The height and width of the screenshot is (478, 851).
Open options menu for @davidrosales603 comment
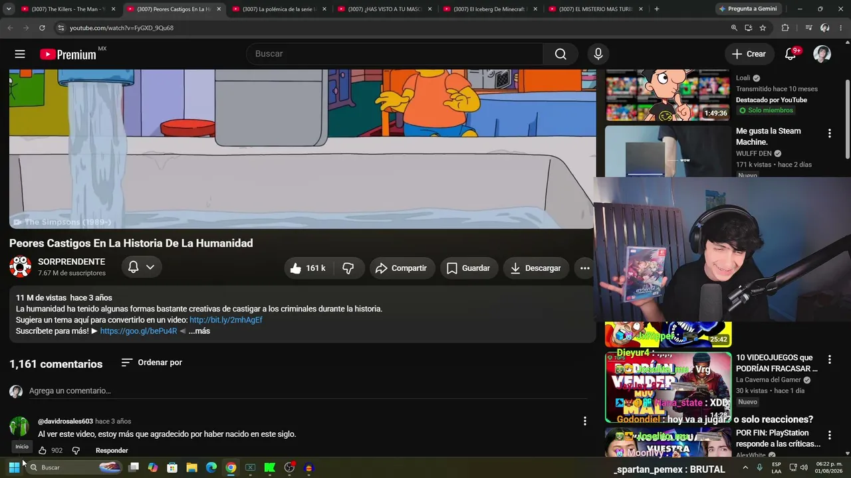(x=585, y=421)
